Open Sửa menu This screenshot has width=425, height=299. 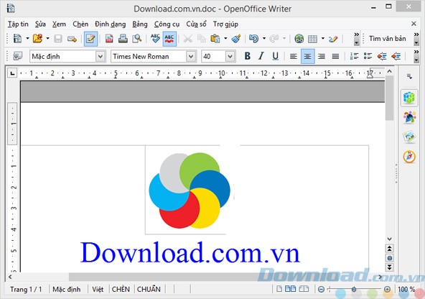pyautogui.click(x=40, y=24)
